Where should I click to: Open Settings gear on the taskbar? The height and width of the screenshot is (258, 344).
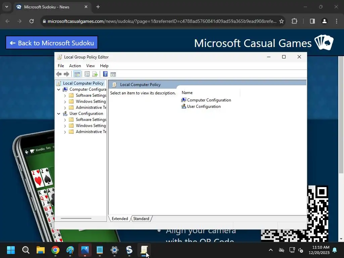(x=115, y=250)
